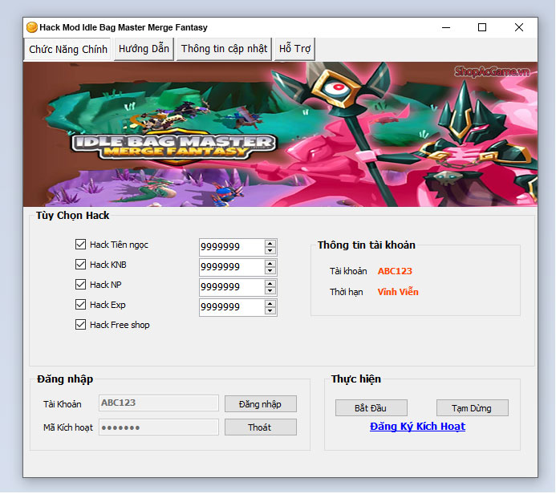Image resolution: width=556 pixels, height=494 pixels.
Task: Focus the Mã Kích hoạt password field
Action: pos(159,427)
